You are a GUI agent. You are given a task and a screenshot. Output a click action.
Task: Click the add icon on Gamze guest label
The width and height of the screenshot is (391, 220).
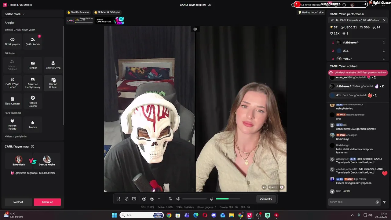(x=282, y=187)
